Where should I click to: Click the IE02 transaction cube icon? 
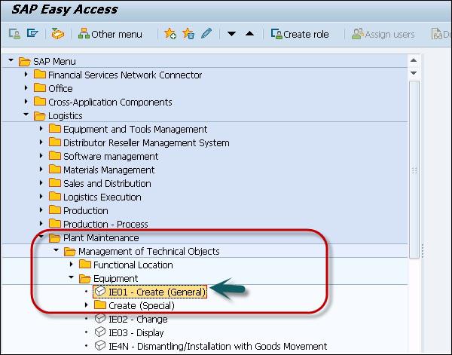point(100,318)
